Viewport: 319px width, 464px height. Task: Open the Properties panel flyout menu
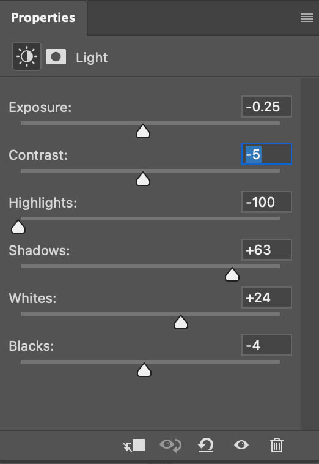click(307, 18)
